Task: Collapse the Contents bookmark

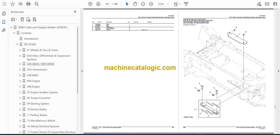Action: [14, 33]
